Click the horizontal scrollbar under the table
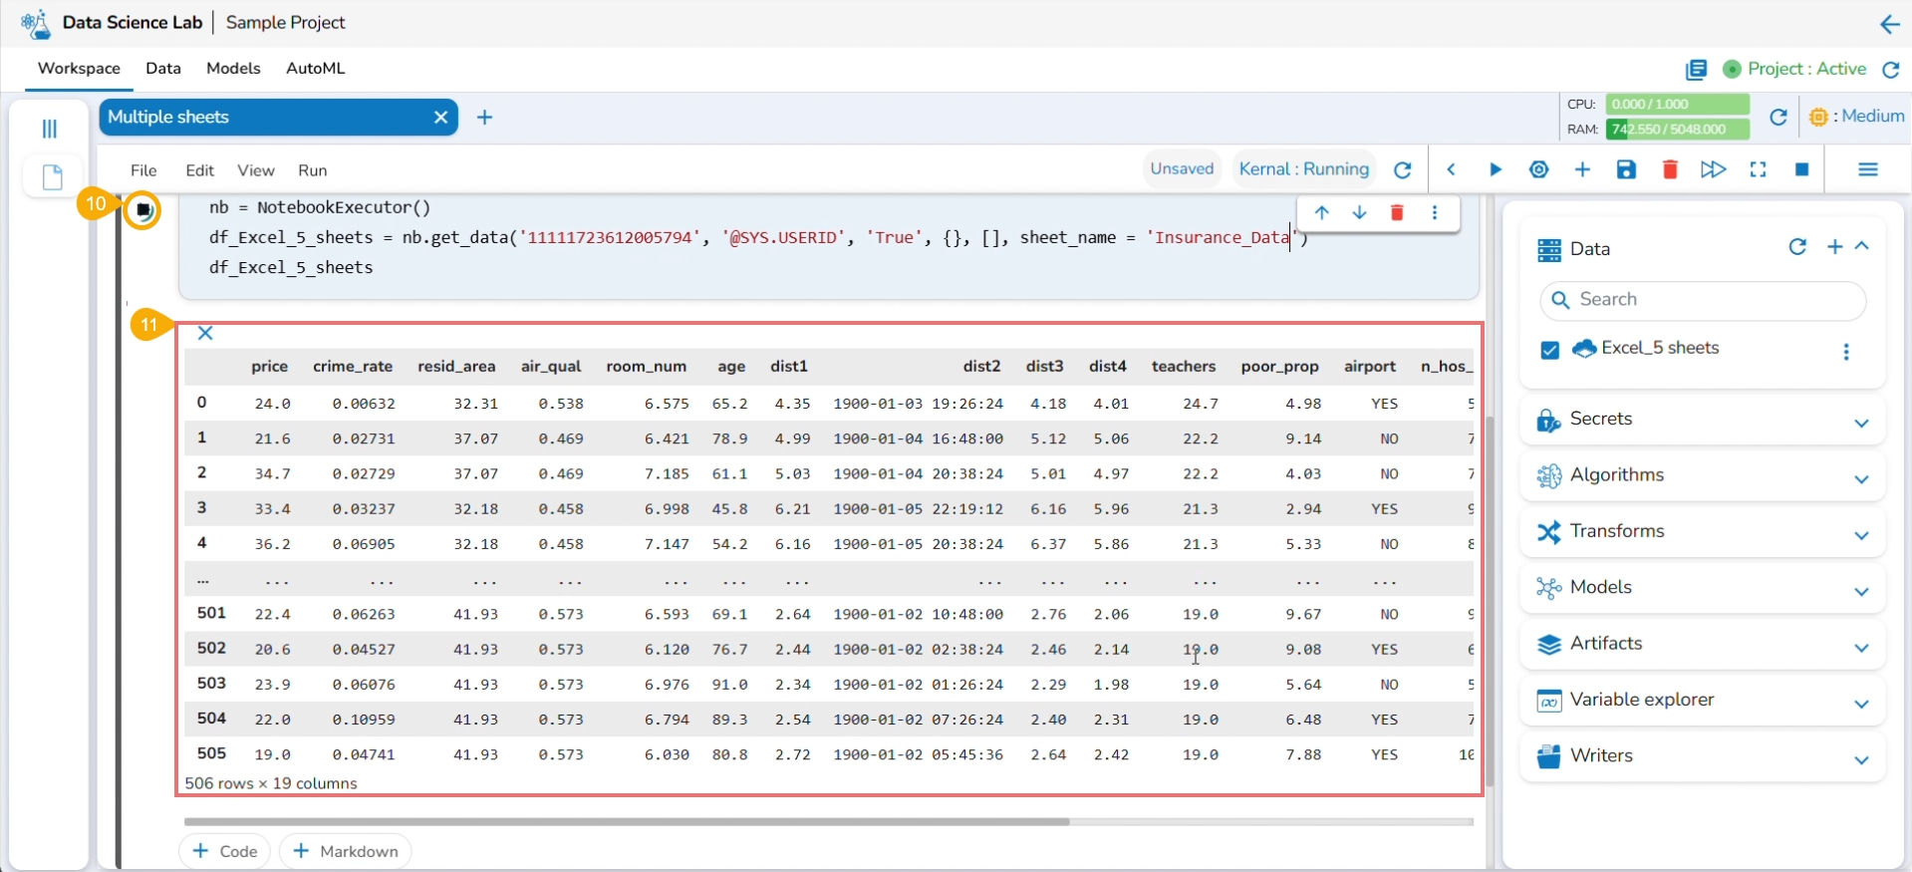The height and width of the screenshot is (872, 1912). pos(627,822)
